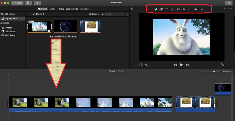Switch to the Backgrounds tab
Image resolution: width=235 pixels, height=121 pixels.
pyautogui.click(x=72, y=9)
